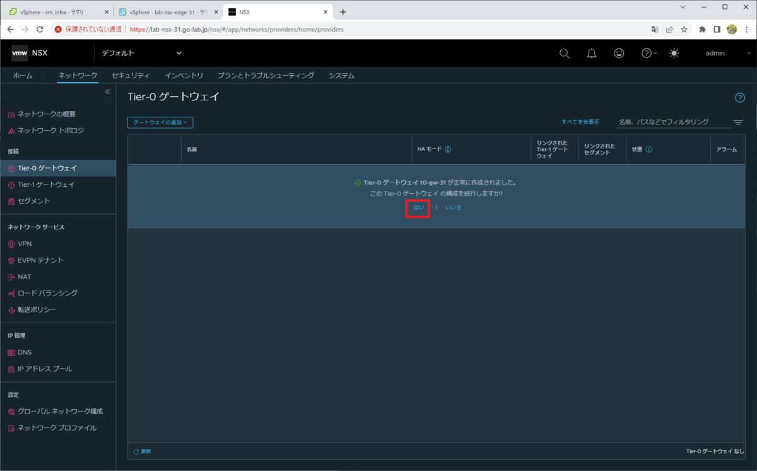
Task: Click the vmw NSX logo
Action: pos(30,53)
